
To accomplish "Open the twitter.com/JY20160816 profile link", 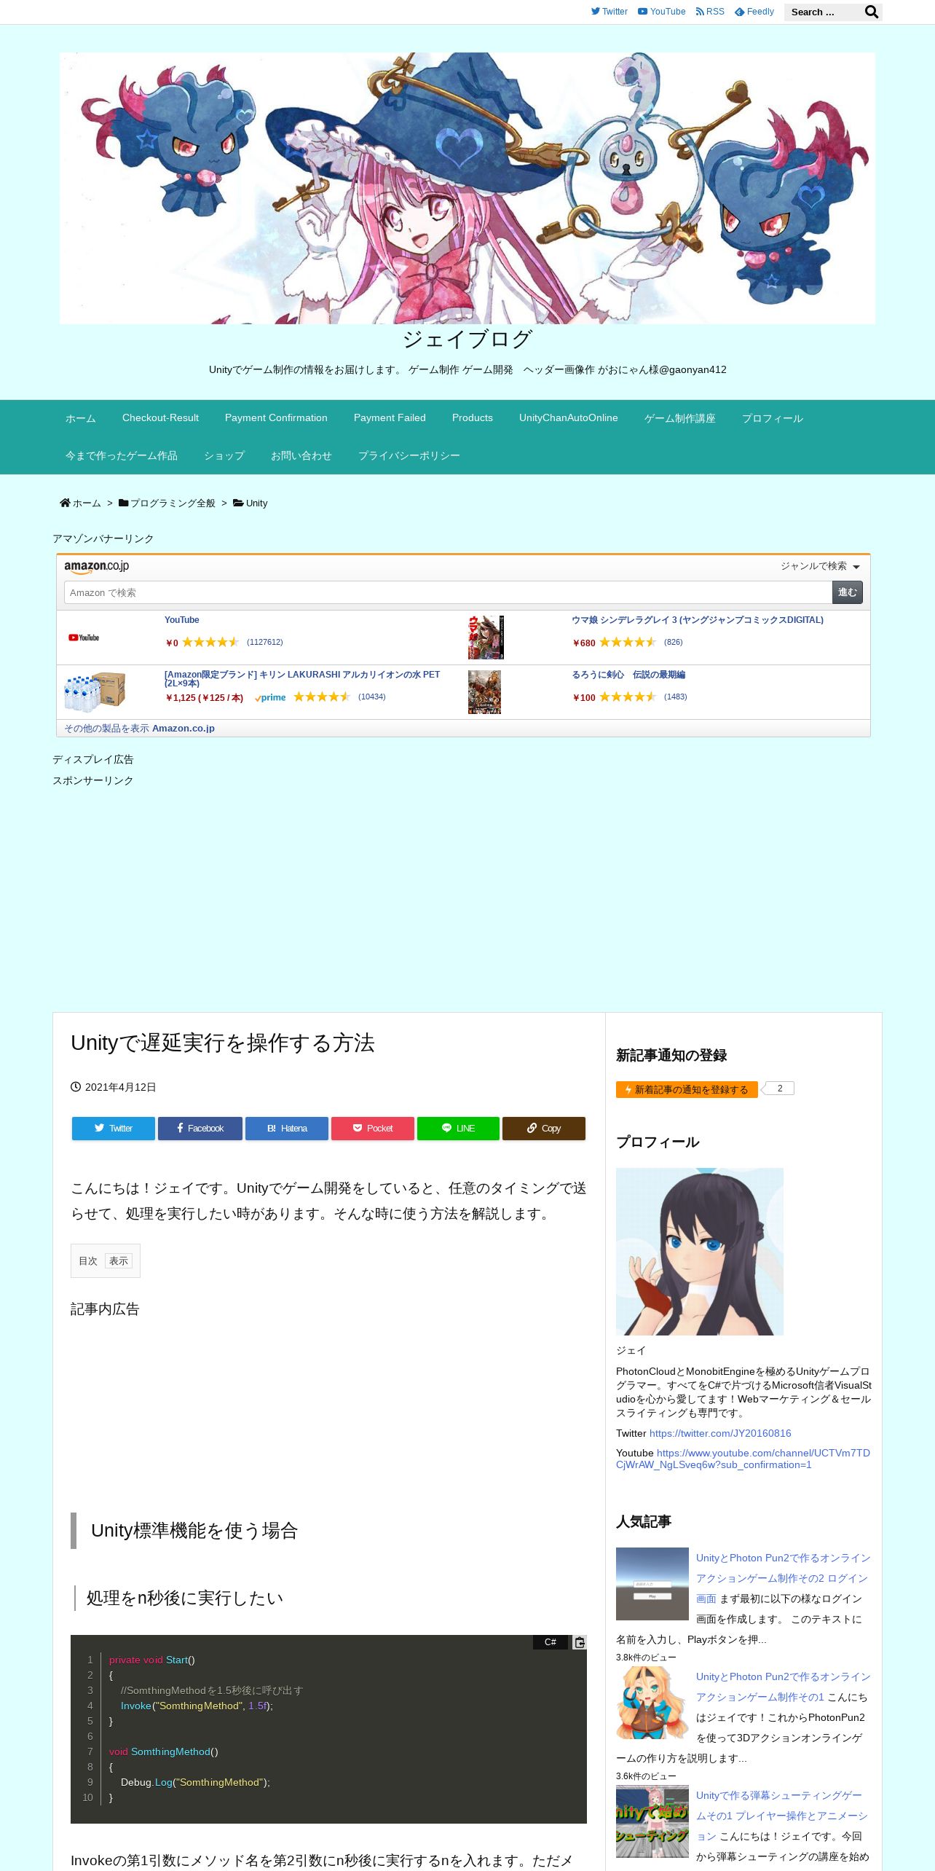I will (x=720, y=1433).
